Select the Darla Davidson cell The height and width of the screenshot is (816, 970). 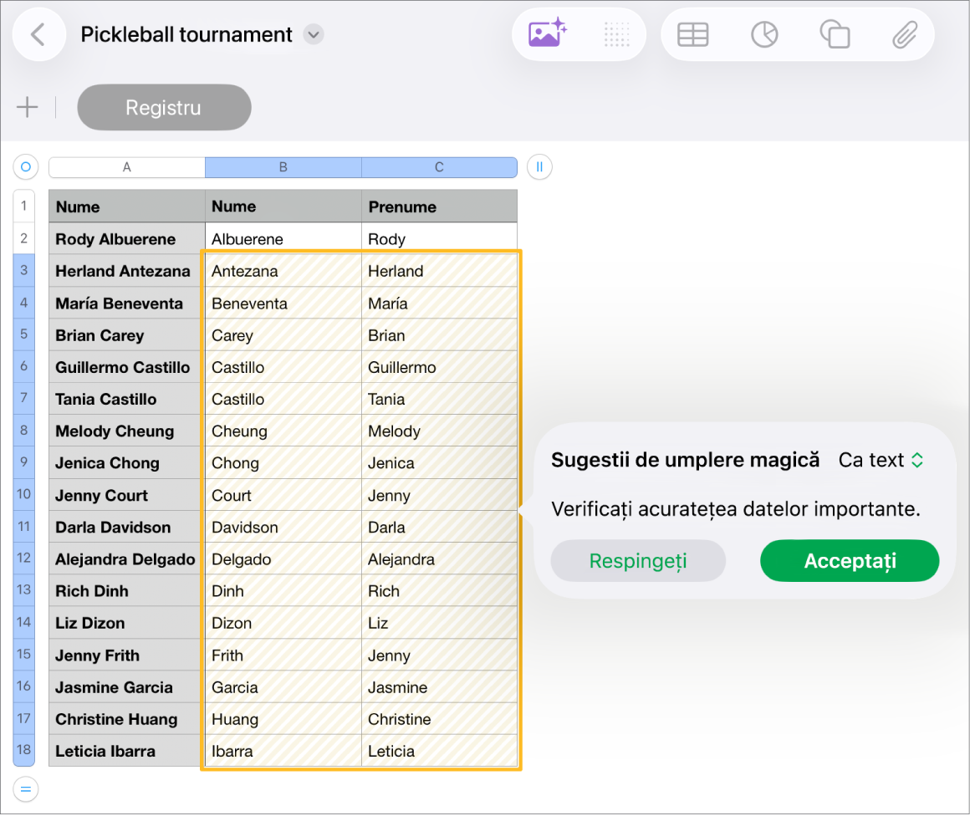point(127,527)
